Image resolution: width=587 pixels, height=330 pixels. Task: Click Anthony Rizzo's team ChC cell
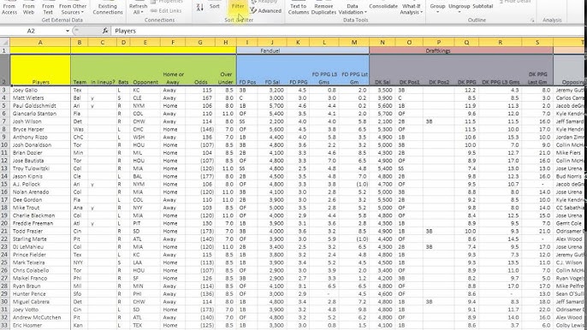point(80,138)
